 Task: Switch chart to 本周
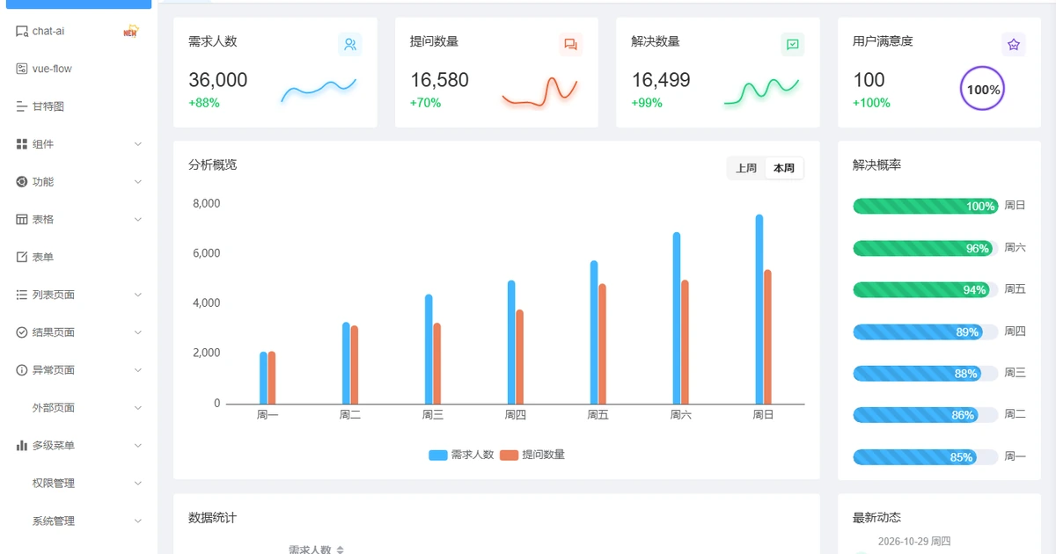click(x=784, y=168)
